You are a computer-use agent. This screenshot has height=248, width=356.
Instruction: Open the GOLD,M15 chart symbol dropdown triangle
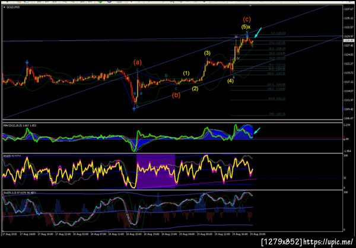(4, 7)
